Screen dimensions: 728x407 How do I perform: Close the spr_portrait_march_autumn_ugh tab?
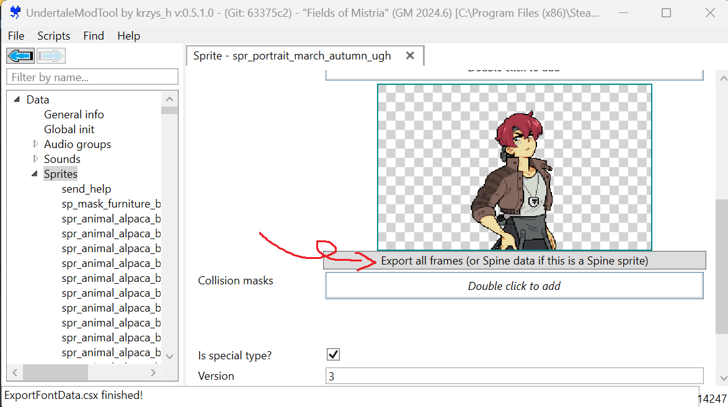[410, 56]
